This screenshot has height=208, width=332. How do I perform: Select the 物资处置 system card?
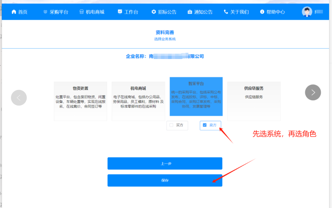(x=80, y=101)
